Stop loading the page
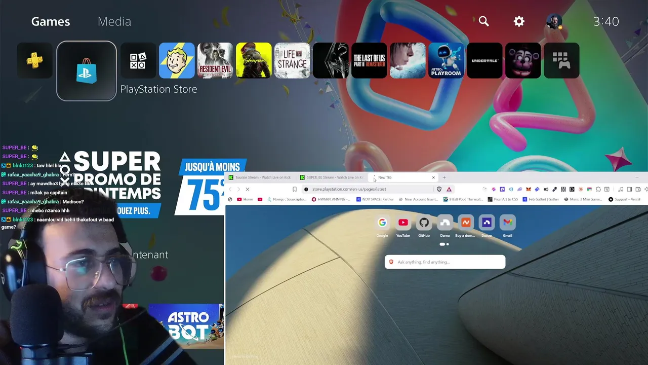 coord(248,189)
